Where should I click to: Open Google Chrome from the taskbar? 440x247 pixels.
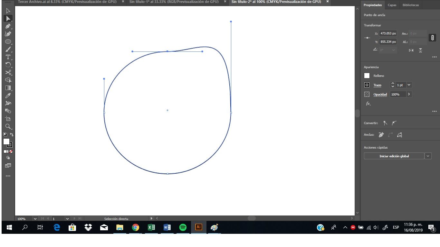click(x=136, y=227)
